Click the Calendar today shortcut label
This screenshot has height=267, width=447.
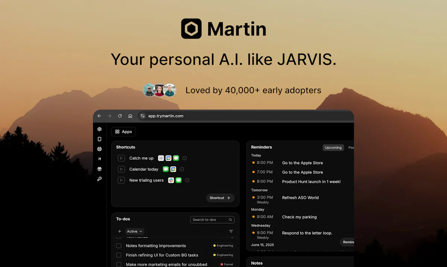click(144, 169)
